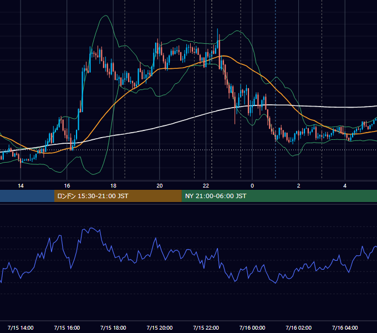The height and width of the screenshot is (333, 377).
Task: Click the 7/15 14:00 time label
Action: 21,327
